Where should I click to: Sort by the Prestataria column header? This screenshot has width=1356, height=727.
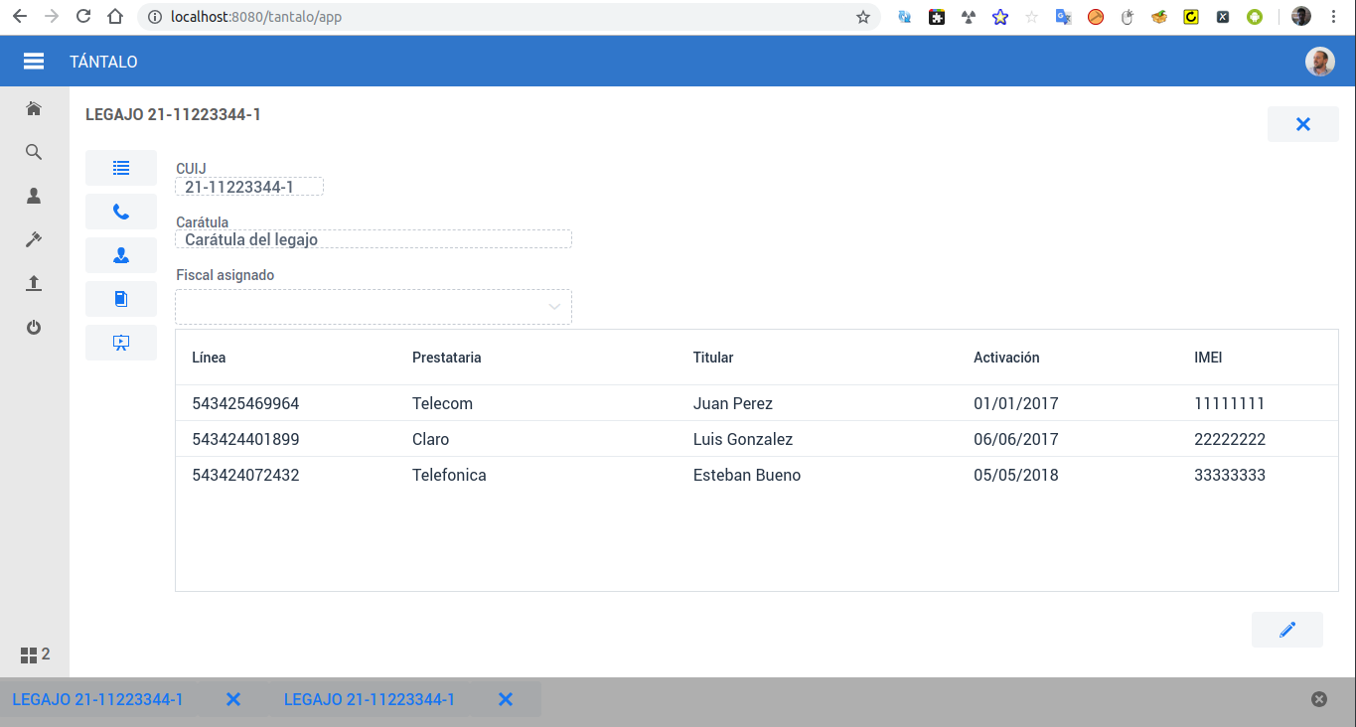446,358
